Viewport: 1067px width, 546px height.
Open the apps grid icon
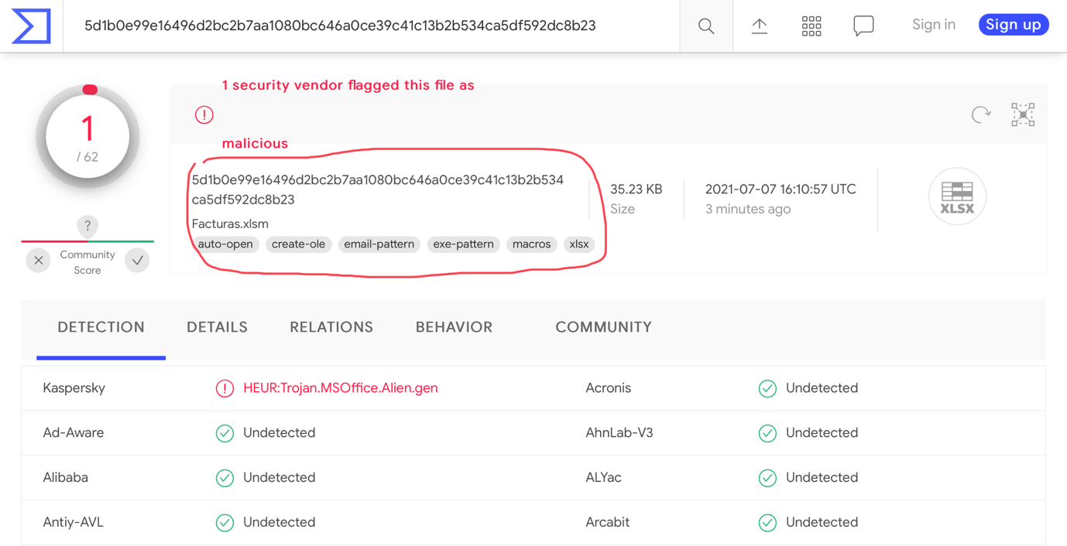coord(811,26)
